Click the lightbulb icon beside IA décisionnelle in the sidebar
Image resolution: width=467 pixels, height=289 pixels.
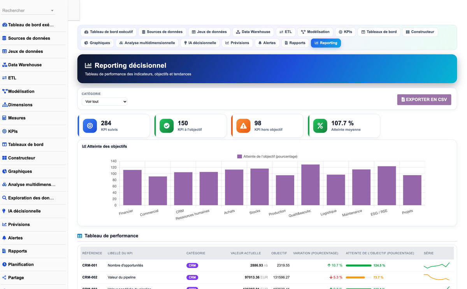[4, 211]
